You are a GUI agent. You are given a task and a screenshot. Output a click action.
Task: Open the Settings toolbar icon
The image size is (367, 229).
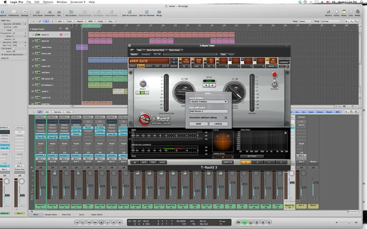point(24,12)
